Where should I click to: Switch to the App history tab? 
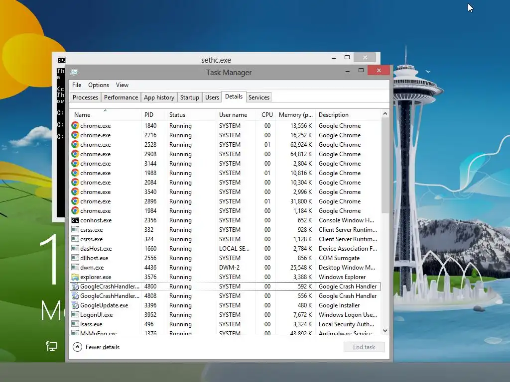[x=159, y=97]
